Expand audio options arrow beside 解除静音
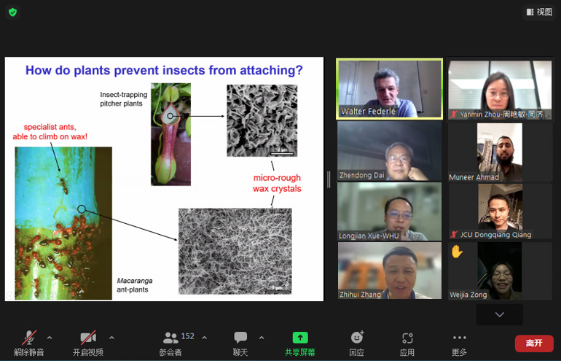This screenshot has height=361, width=561. coord(50,338)
